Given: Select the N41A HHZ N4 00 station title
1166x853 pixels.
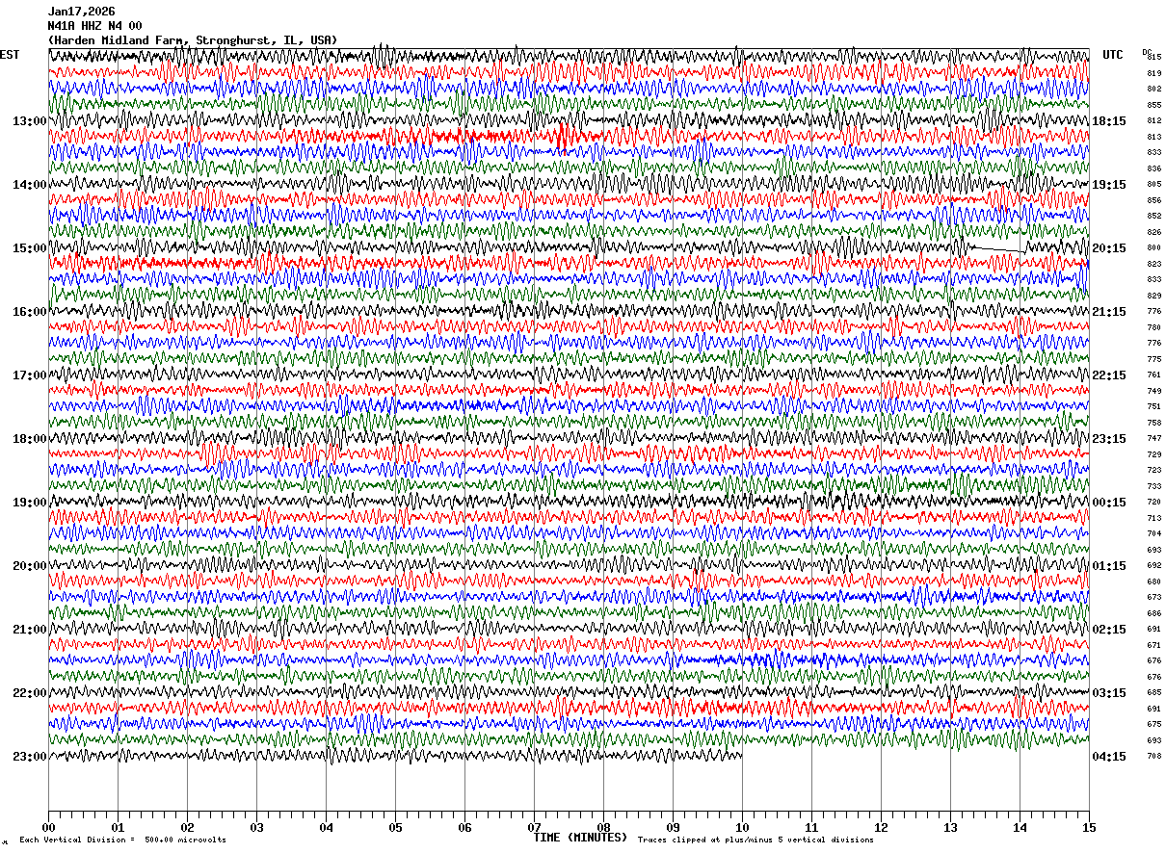Looking at the screenshot, I should (94, 26).
